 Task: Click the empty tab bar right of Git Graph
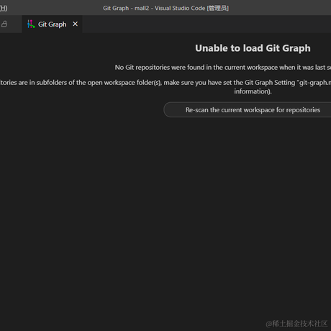[x=207, y=24]
